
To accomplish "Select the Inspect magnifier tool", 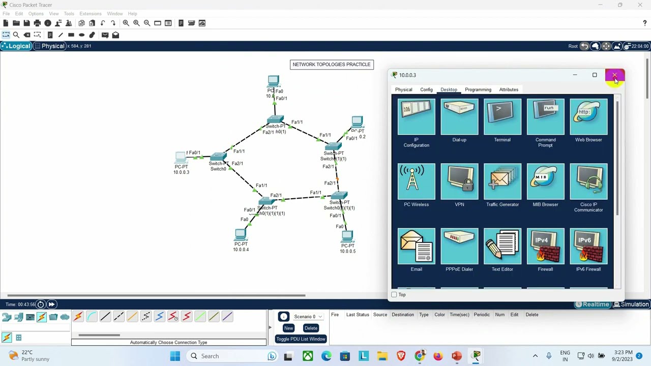I will point(16,35).
